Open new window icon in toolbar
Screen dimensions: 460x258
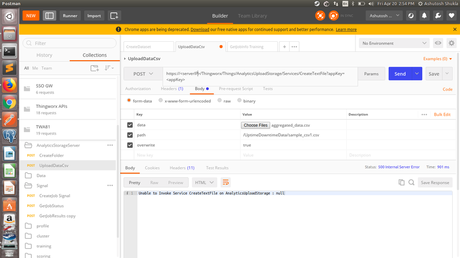[x=114, y=16]
